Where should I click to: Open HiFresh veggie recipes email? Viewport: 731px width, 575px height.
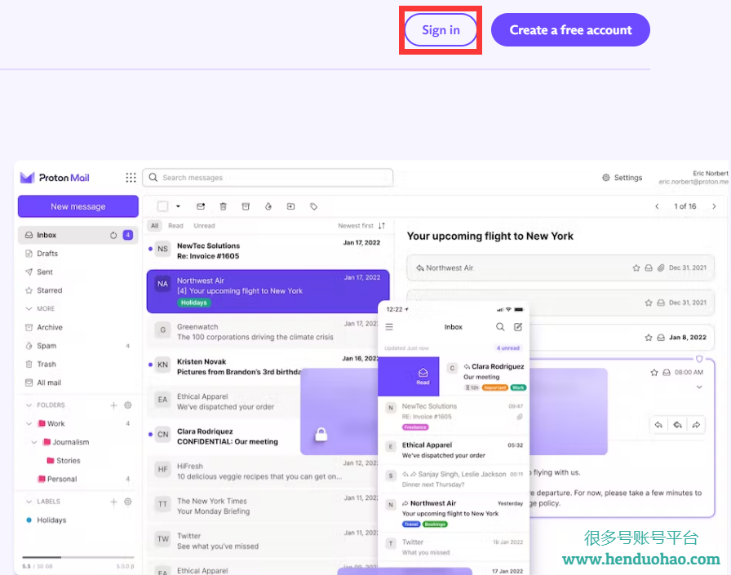coord(264,471)
